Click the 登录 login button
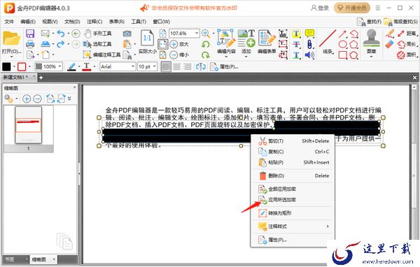The height and width of the screenshot is (267, 420). 320,8
